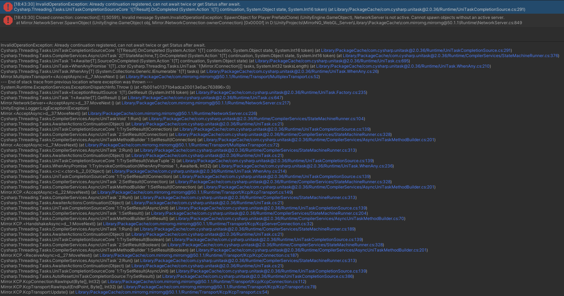Viewport: 564px width, 296px height.
Task: Open the KcpTransport.cs:54 link
Action: pos(171,292)
